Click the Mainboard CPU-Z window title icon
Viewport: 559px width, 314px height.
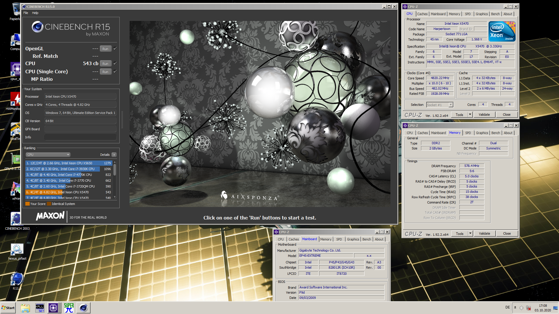(276, 232)
